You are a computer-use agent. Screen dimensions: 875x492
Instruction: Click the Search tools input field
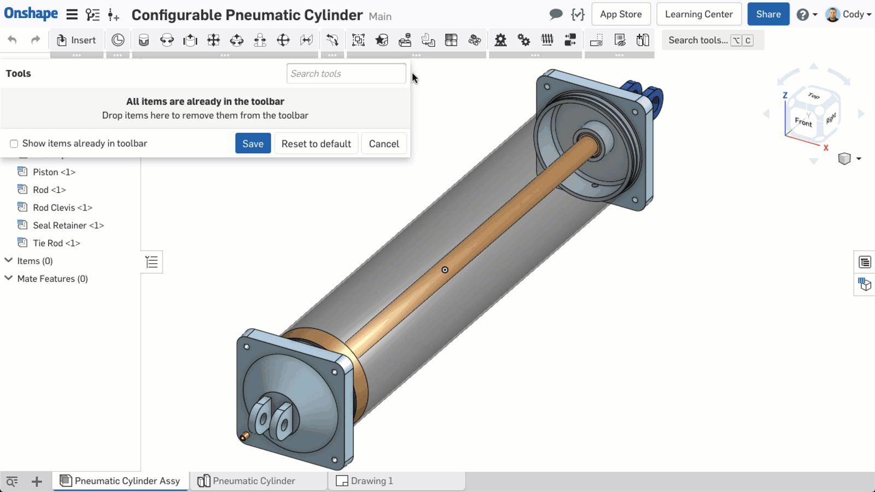point(346,74)
